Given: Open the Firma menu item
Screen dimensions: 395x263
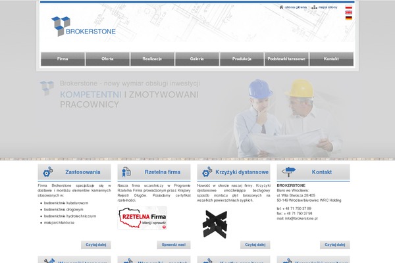Looking at the screenshot, I should 63,59.
